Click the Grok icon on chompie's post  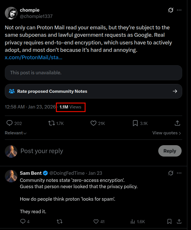pyautogui.click(x=171, y=10)
